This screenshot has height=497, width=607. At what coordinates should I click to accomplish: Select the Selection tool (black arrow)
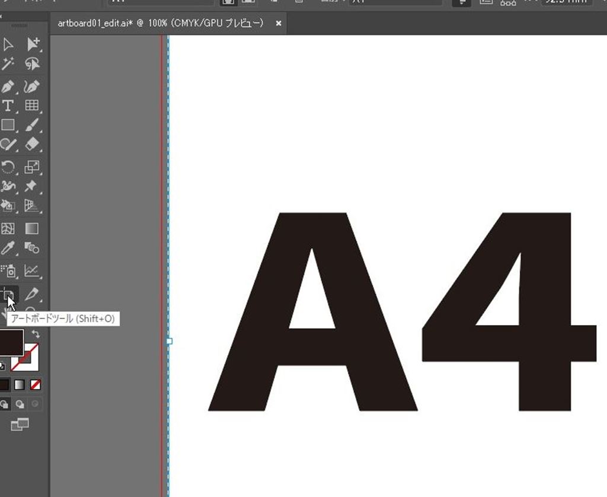coord(8,44)
